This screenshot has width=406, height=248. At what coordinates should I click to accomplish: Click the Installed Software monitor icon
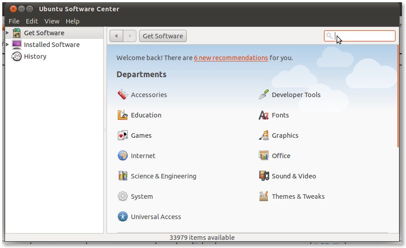tap(17, 45)
